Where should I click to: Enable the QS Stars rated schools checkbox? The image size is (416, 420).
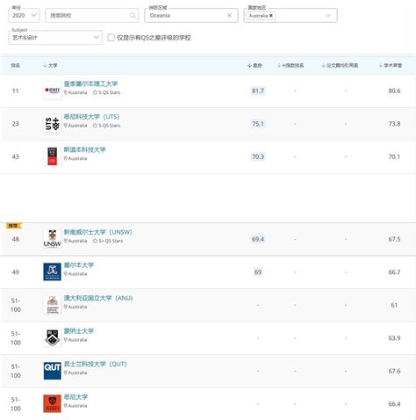[x=111, y=38]
